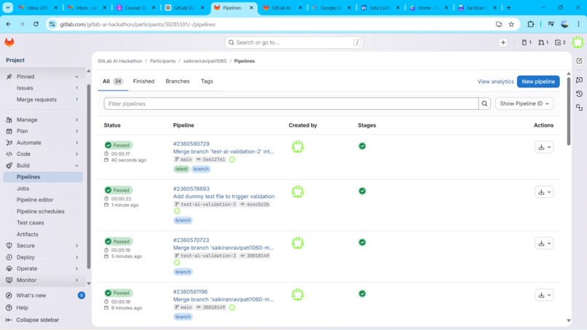Open commit 5e6127e1 link
Viewport: 587px width, 330px height.
point(214,160)
